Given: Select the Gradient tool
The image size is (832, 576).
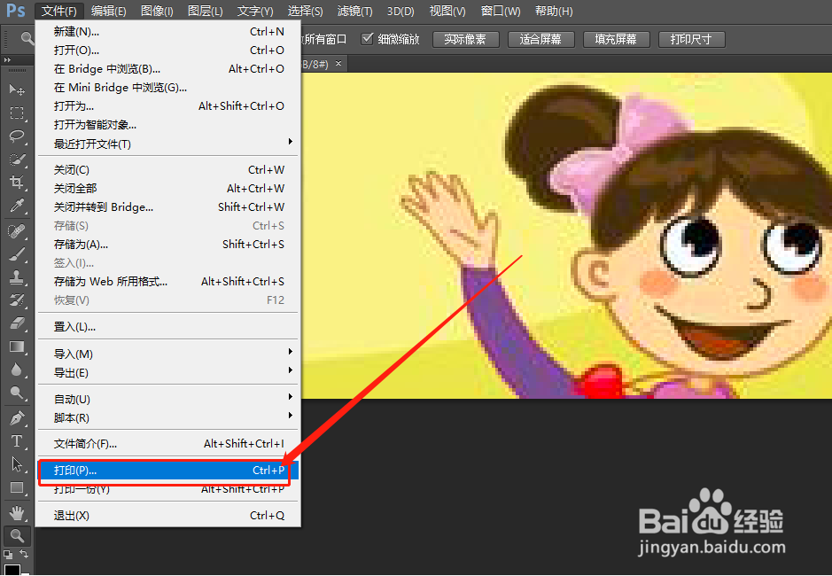Looking at the screenshot, I should click(x=17, y=346).
